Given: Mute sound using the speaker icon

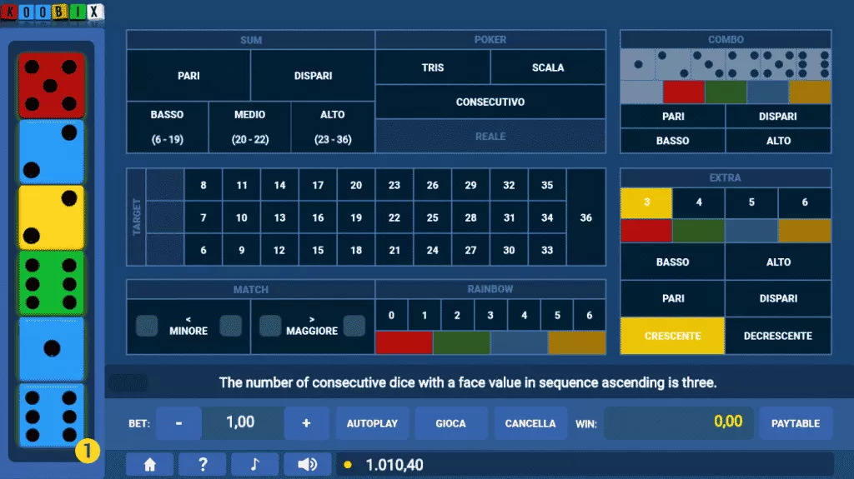Looking at the screenshot, I should (307, 465).
